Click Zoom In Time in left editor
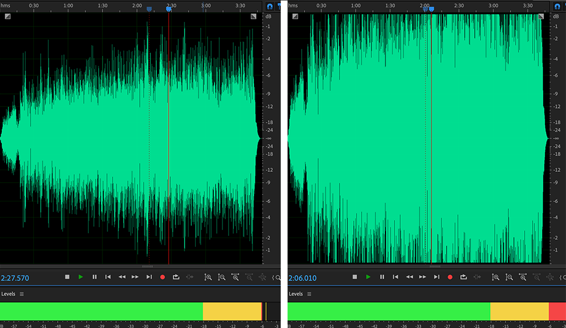566x328 pixels. pyautogui.click(x=235, y=277)
